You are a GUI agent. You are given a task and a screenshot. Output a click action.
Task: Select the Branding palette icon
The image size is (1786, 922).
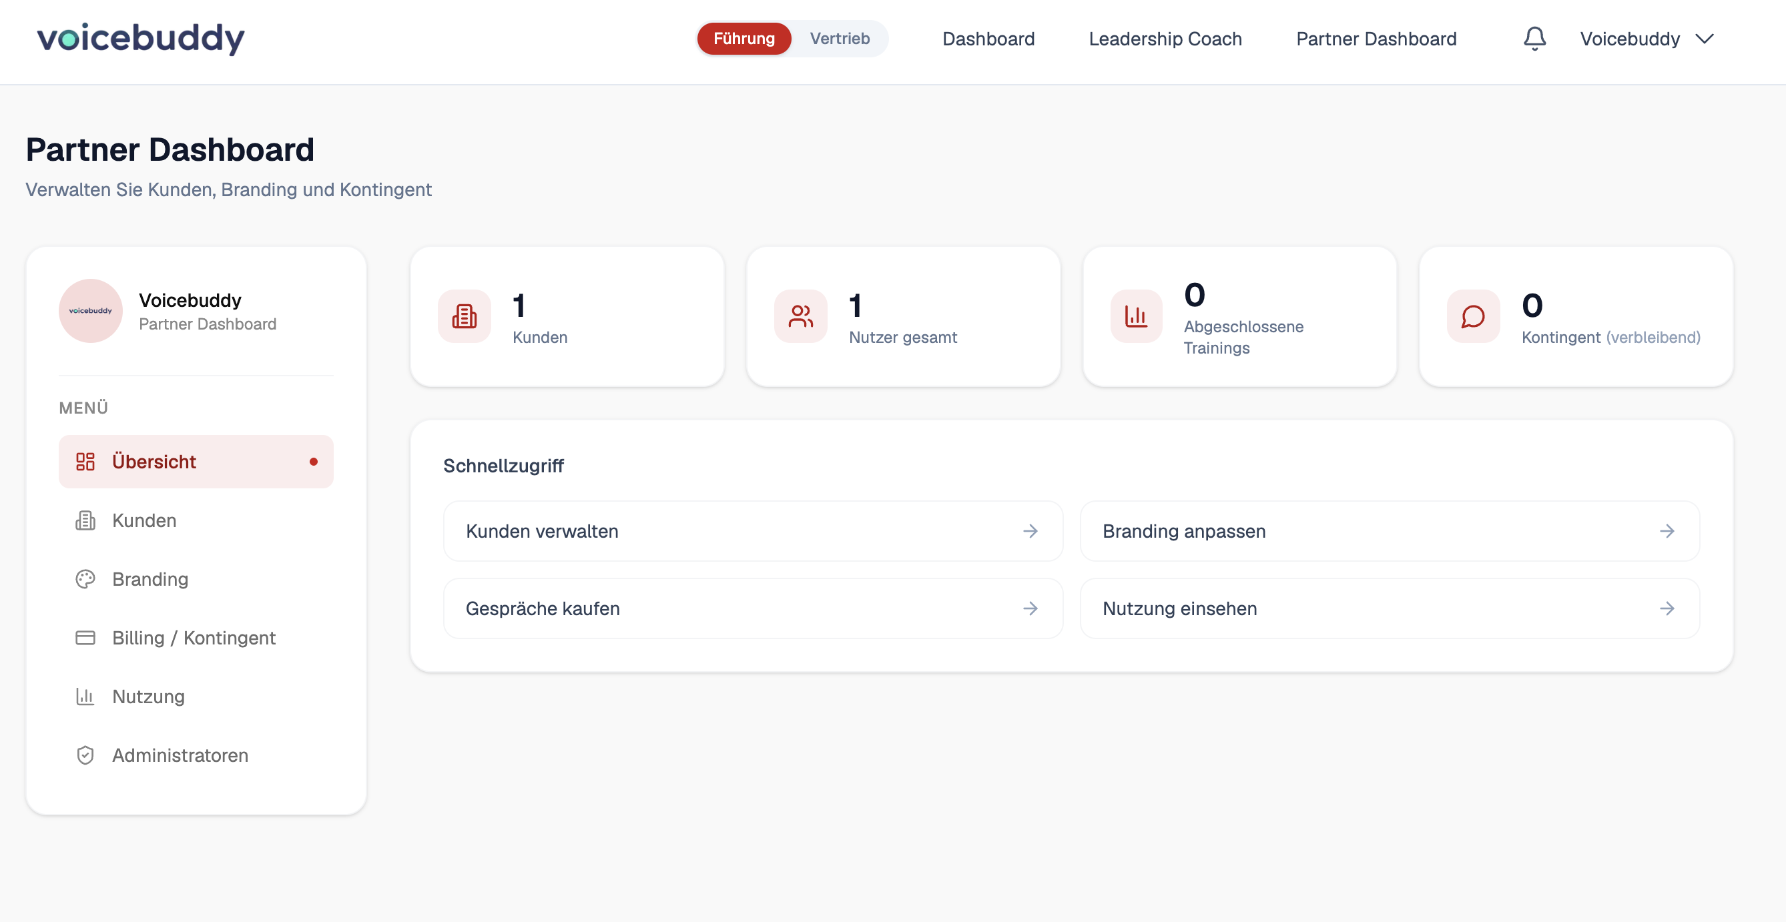pos(85,579)
